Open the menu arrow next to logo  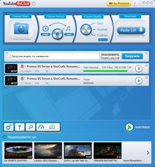tap(34, 4)
